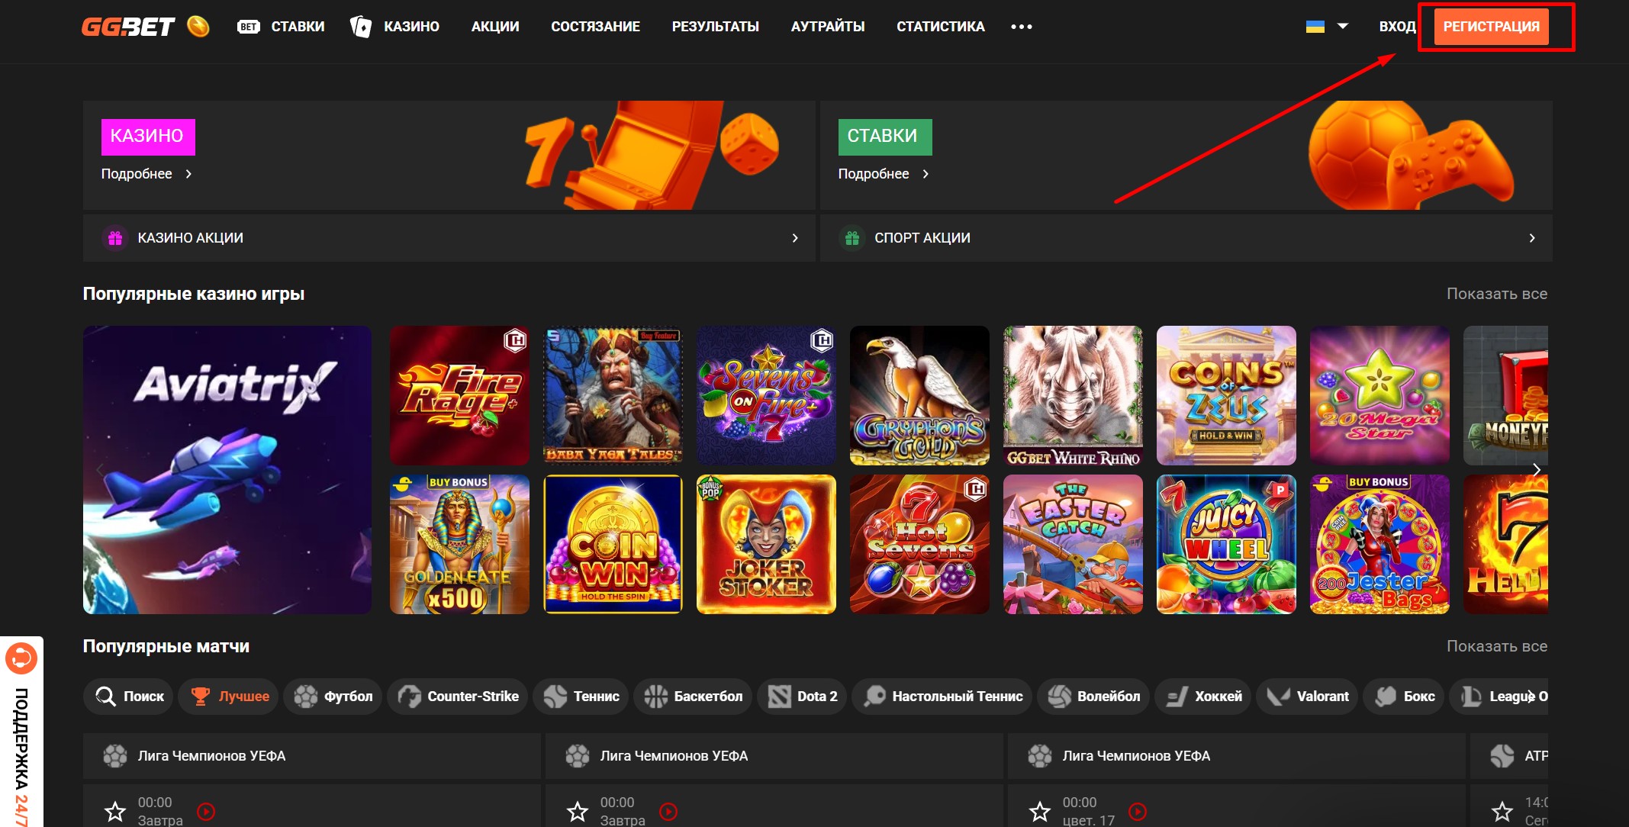1629x827 pixels.
Task: Select the Футбол sport filter
Action: (333, 697)
